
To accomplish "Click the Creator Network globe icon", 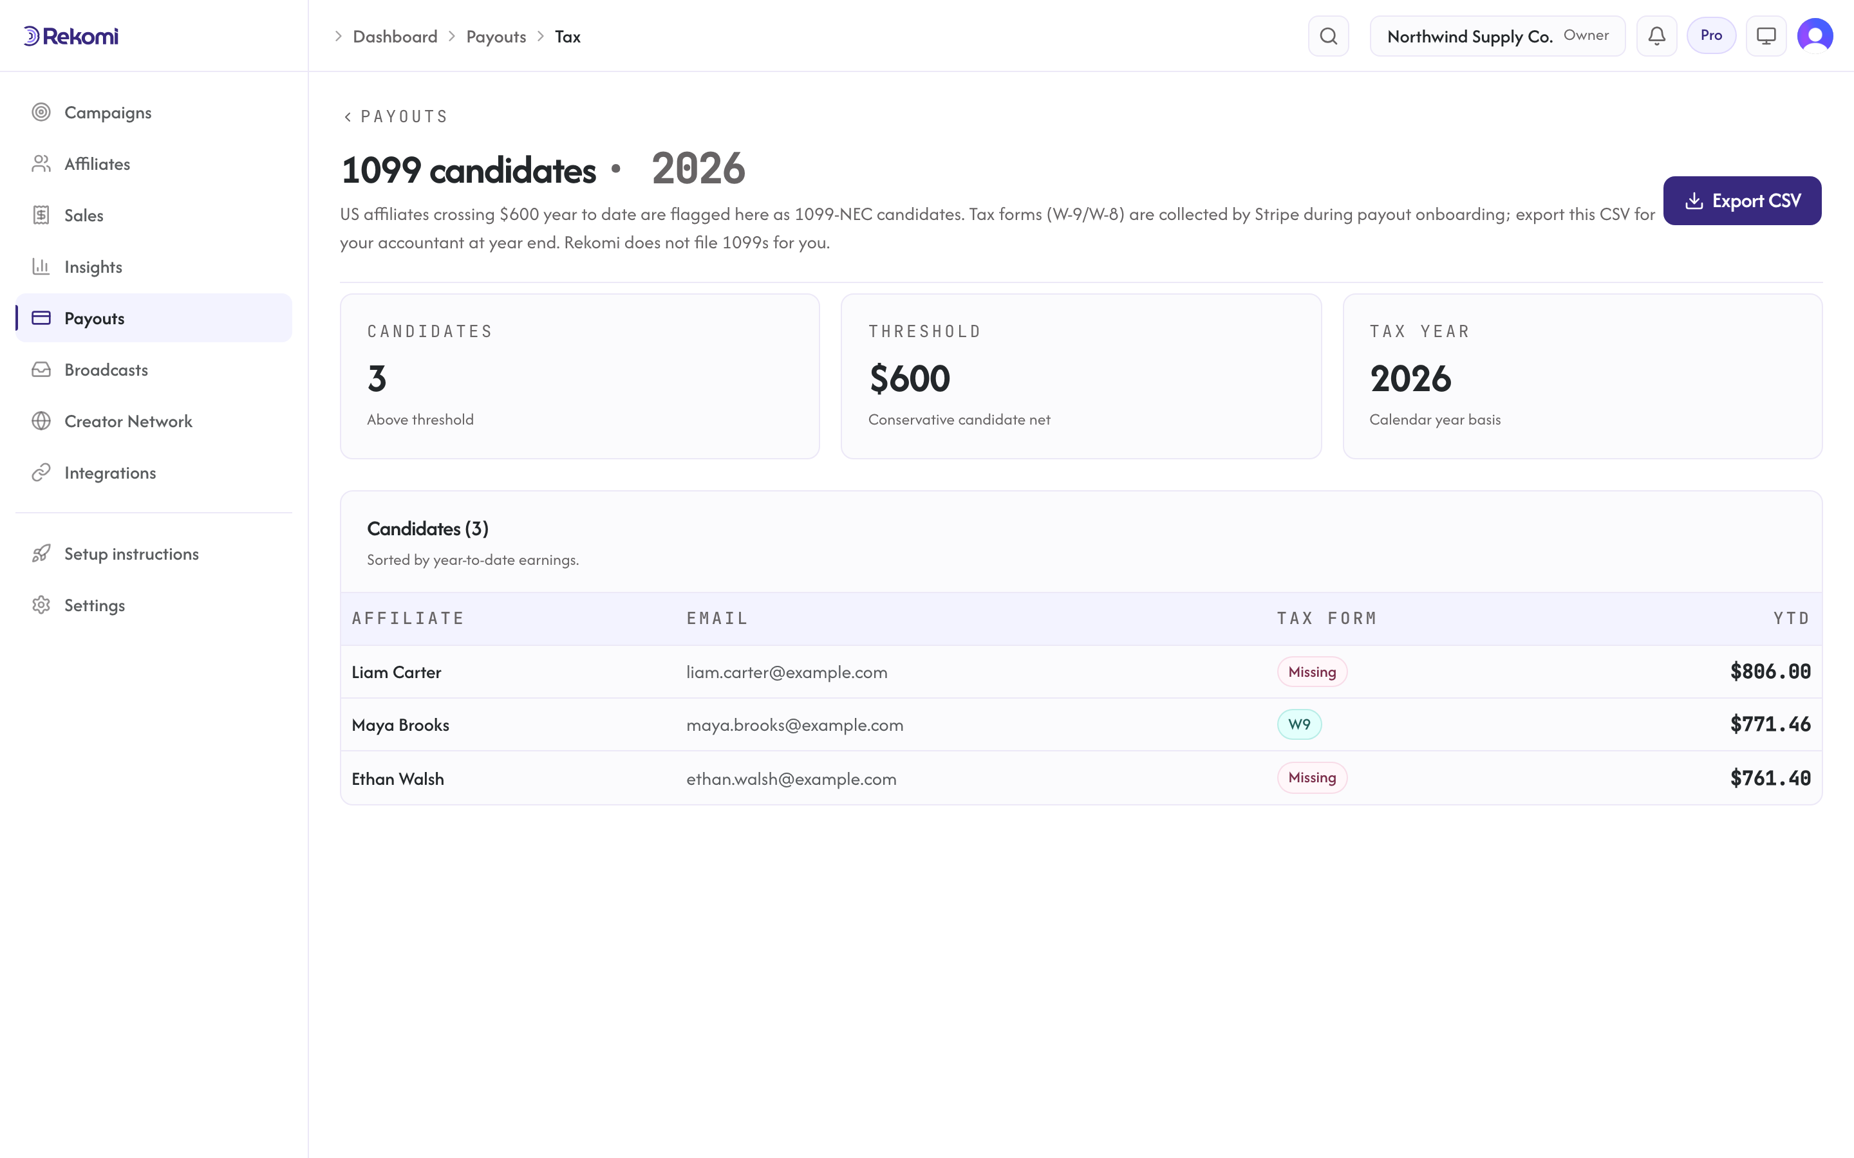I will point(41,421).
